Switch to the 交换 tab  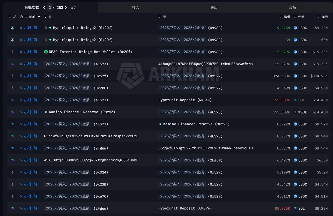[x=292, y=7]
